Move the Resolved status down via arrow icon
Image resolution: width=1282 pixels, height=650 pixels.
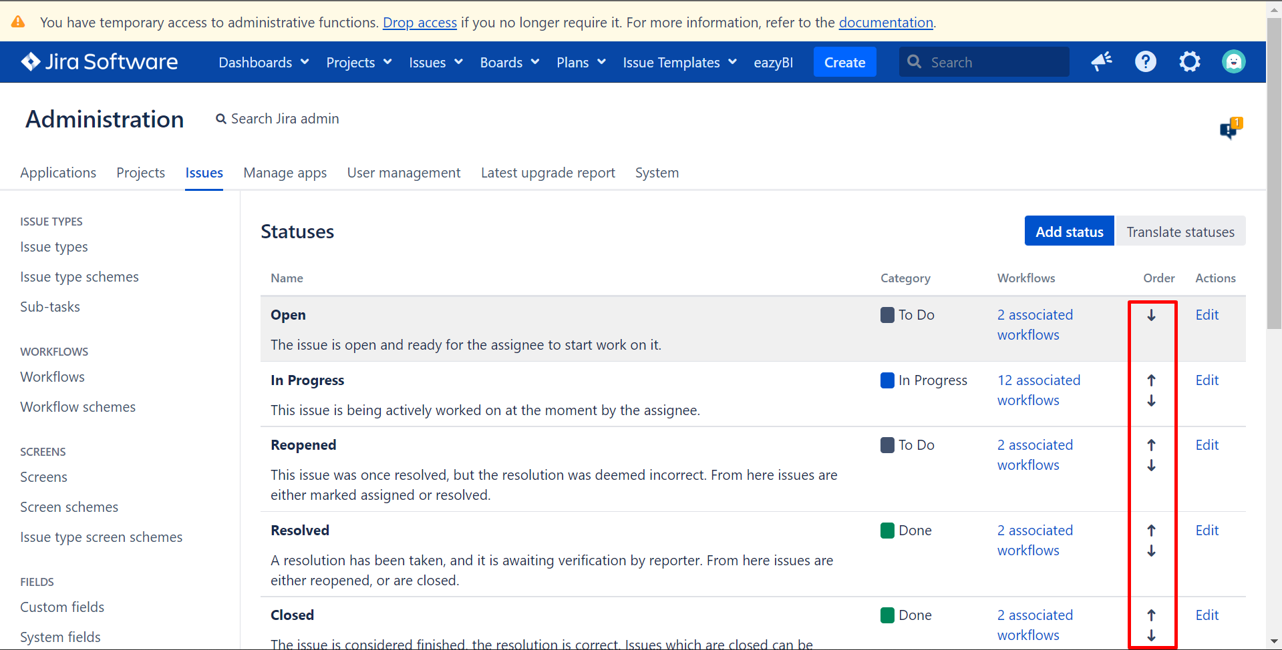click(1151, 551)
